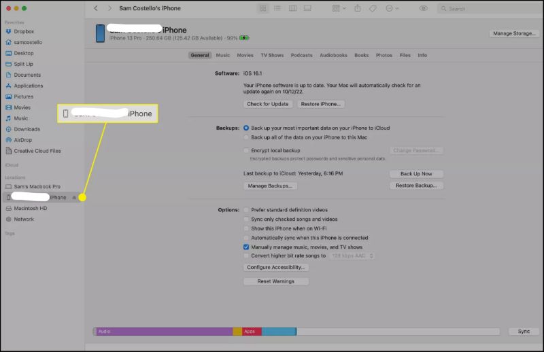Image resolution: width=544 pixels, height=352 pixels.
Task: Go back with the toolbar back arrow
Action: pos(96,8)
